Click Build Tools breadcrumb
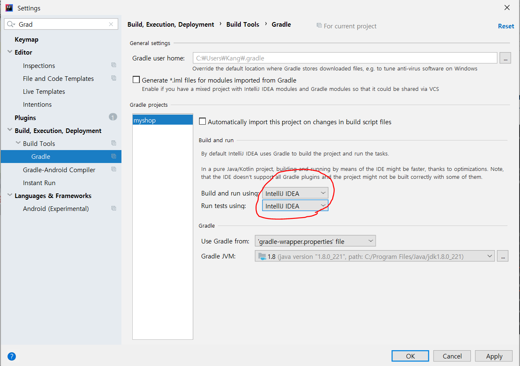This screenshot has height=366, width=520. pyautogui.click(x=243, y=24)
